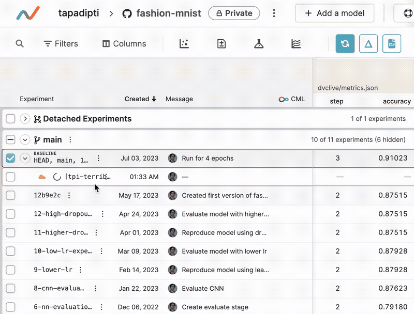Click author avatar on Run for 4 epochs row
Screen dimensions: 414x314
pyautogui.click(x=172, y=158)
